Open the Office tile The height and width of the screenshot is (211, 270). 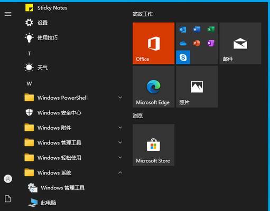point(154,43)
